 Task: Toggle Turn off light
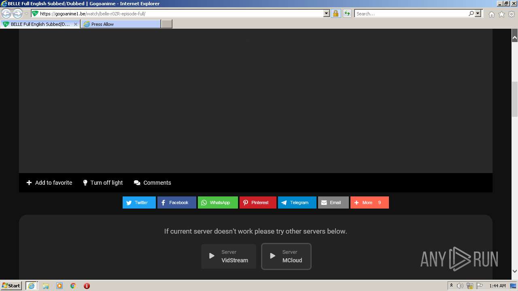pos(103,183)
